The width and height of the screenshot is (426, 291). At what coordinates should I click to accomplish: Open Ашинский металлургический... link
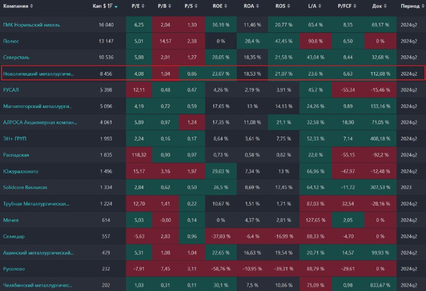tap(38, 253)
